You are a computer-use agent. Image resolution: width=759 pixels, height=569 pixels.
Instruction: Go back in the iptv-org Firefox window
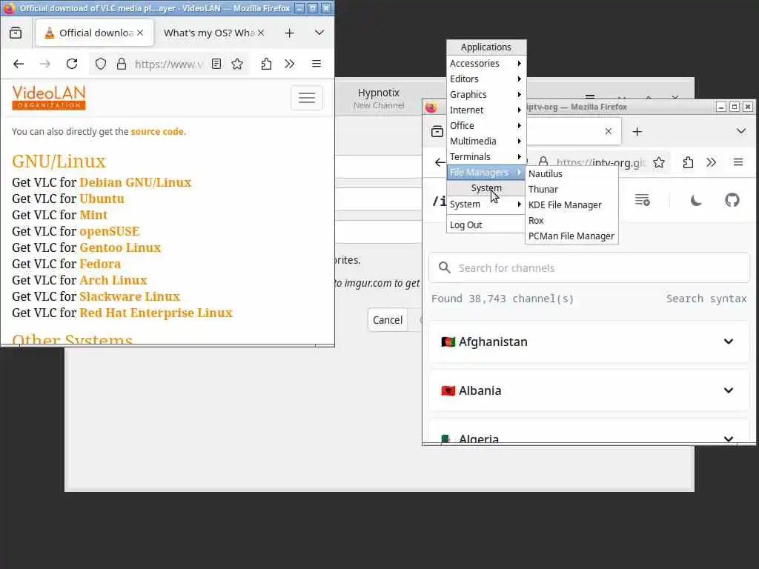[x=440, y=162]
